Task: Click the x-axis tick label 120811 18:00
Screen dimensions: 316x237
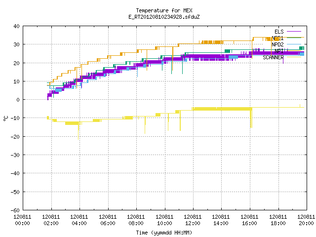Action: click(278, 220)
